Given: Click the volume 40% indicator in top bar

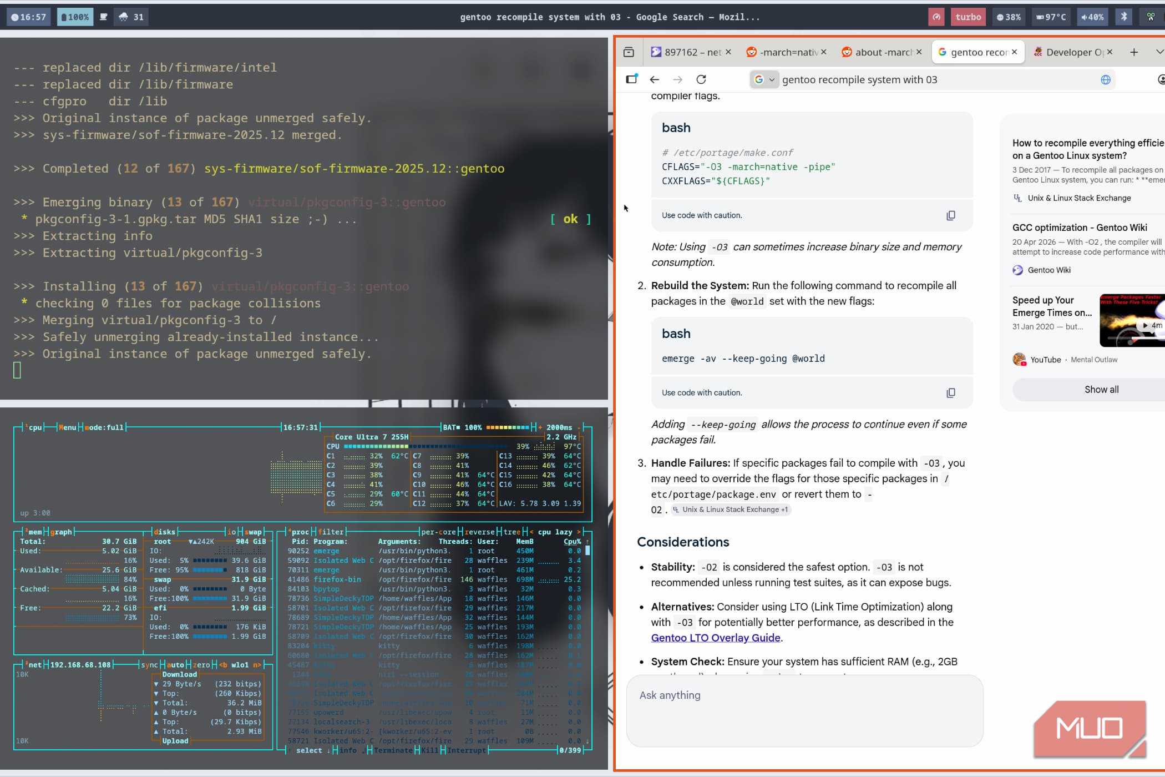Looking at the screenshot, I should coord(1092,17).
